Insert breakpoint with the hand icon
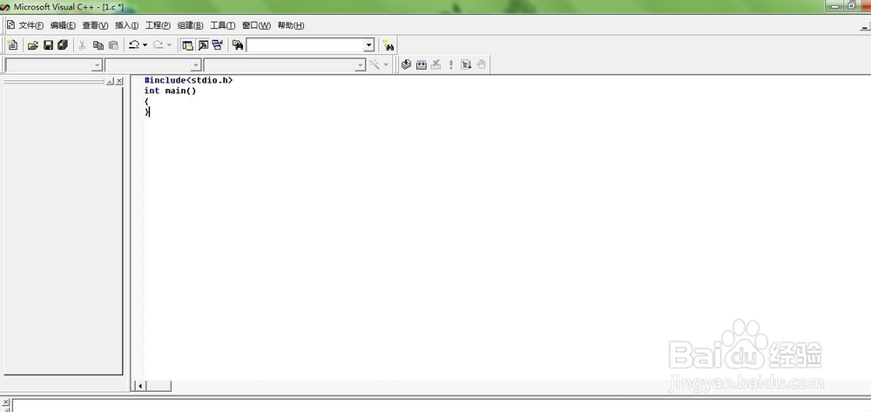This screenshot has height=412, width=871. pos(481,64)
